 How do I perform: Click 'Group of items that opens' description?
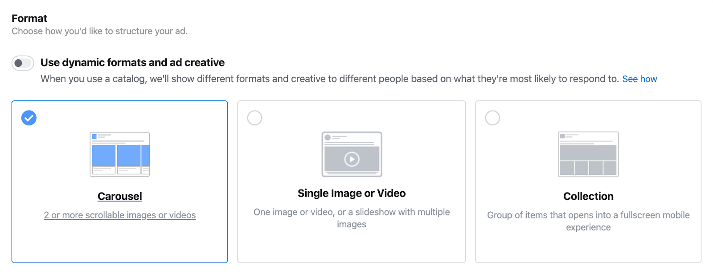(588, 221)
